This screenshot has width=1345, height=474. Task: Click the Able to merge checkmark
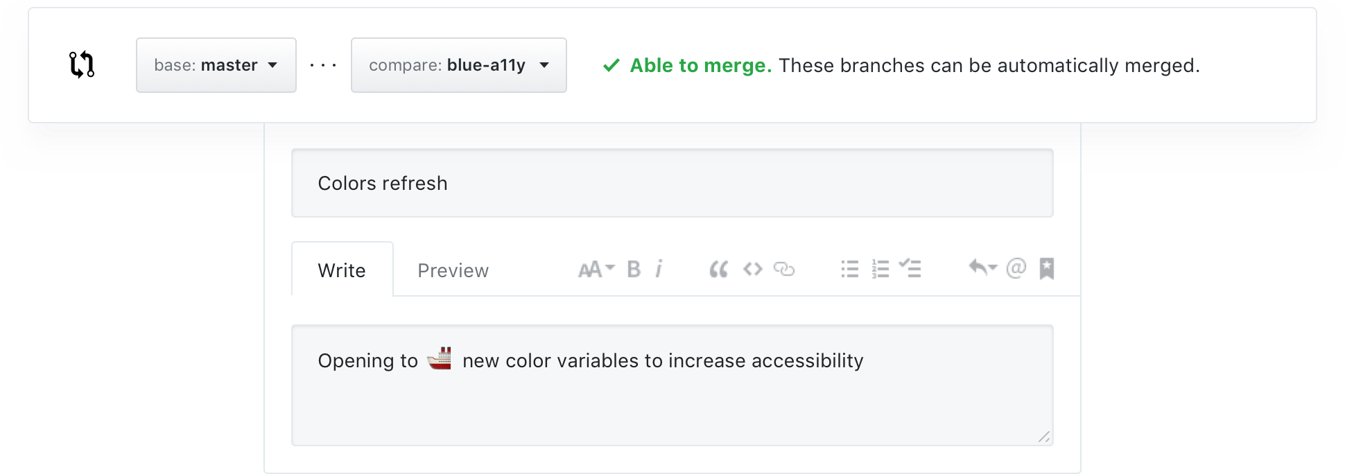pyautogui.click(x=610, y=66)
